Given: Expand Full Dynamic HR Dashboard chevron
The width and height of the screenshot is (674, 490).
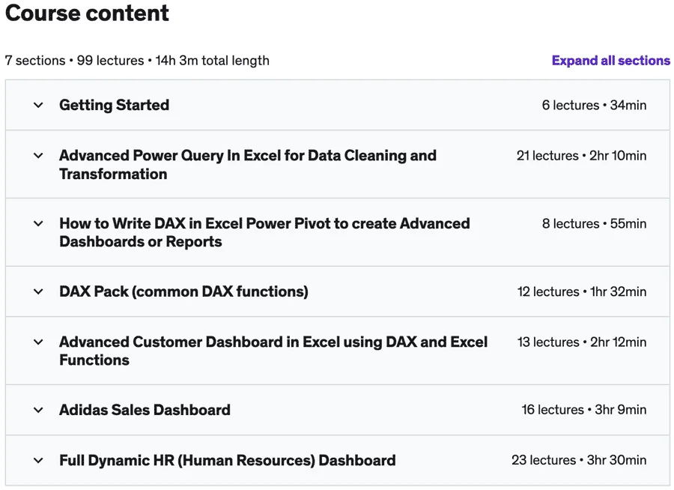Looking at the screenshot, I should [x=38, y=460].
